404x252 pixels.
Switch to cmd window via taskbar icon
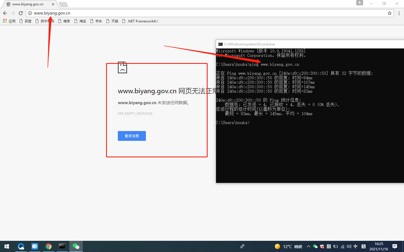pyautogui.click(x=62, y=246)
